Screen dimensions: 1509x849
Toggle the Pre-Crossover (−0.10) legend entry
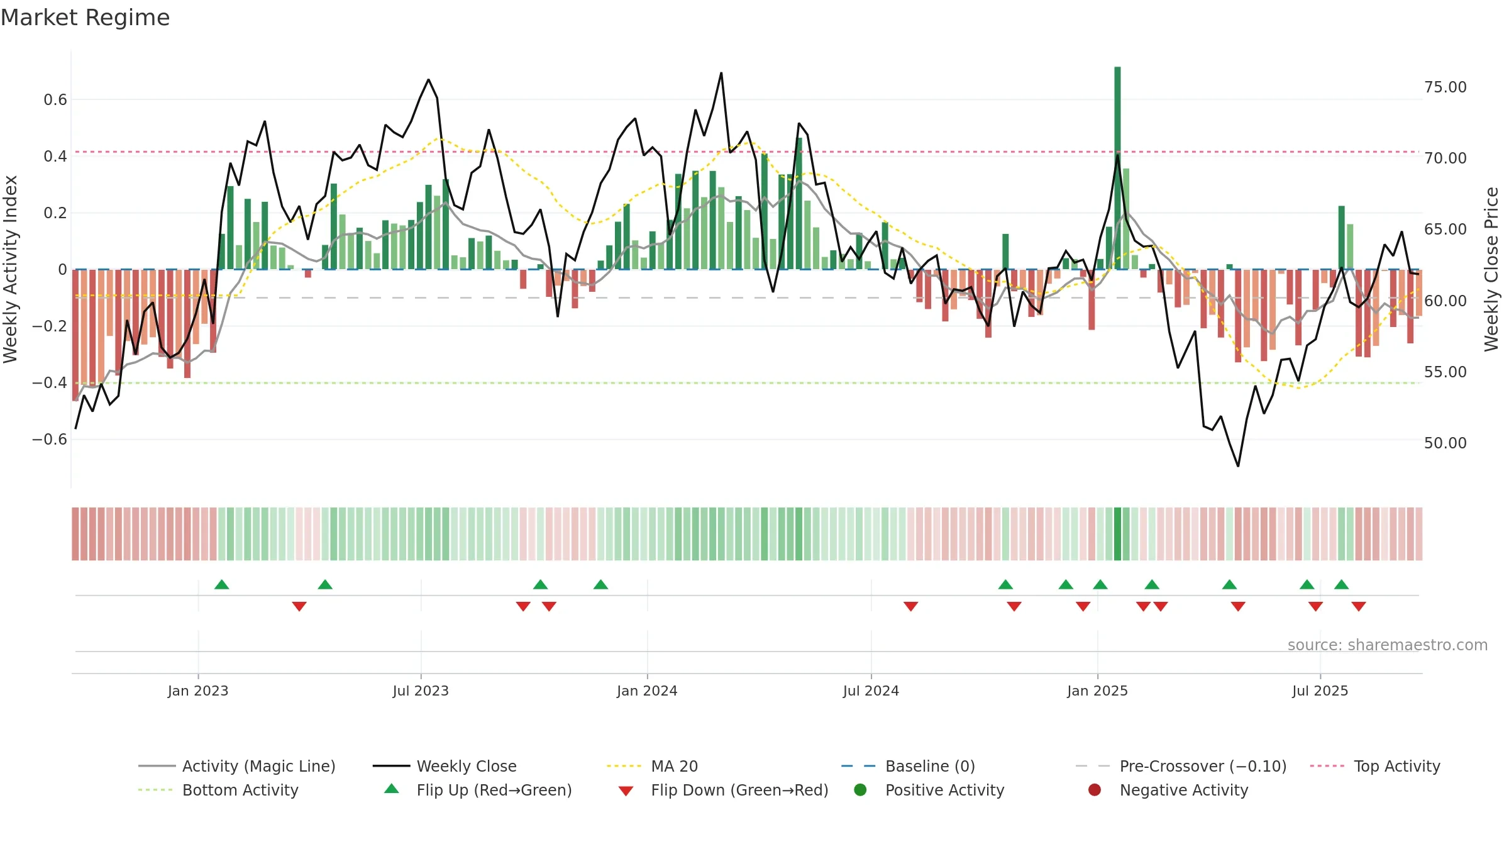pos(1181,766)
